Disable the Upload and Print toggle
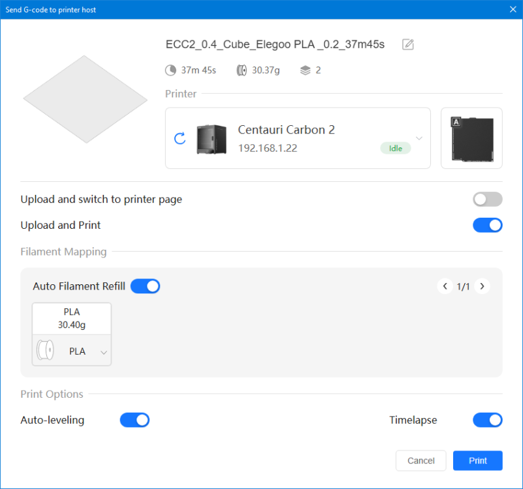This screenshot has height=489, width=523. tap(487, 224)
